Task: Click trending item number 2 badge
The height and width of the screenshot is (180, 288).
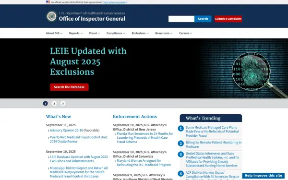Action: (181, 144)
